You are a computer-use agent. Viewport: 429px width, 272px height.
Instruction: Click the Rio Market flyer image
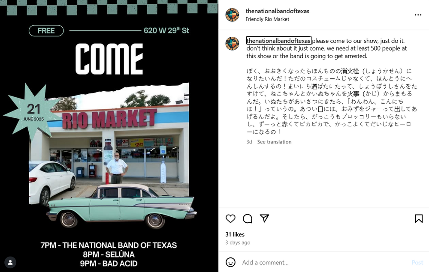click(x=109, y=136)
